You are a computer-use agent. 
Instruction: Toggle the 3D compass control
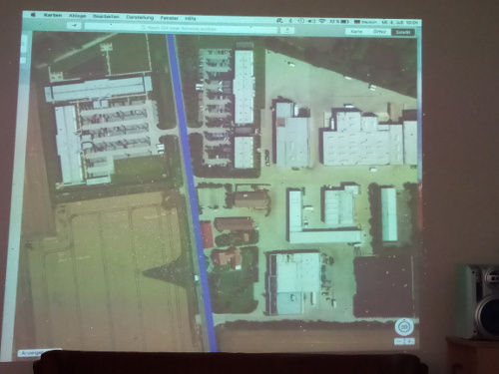pyautogui.click(x=404, y=327)
